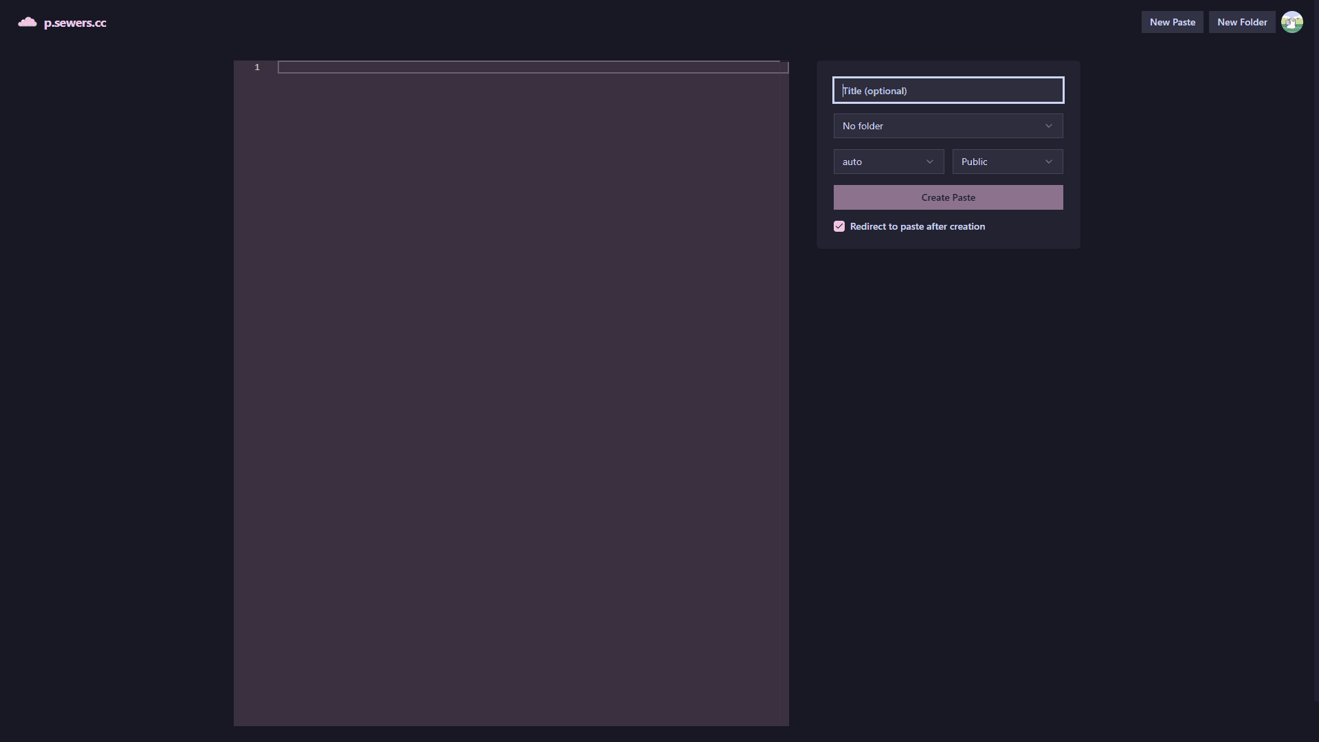Click the chevron arrow on the Public selector
Image resolution: width=1319 pixels, height=742 pixels.
coord(1048,162)
